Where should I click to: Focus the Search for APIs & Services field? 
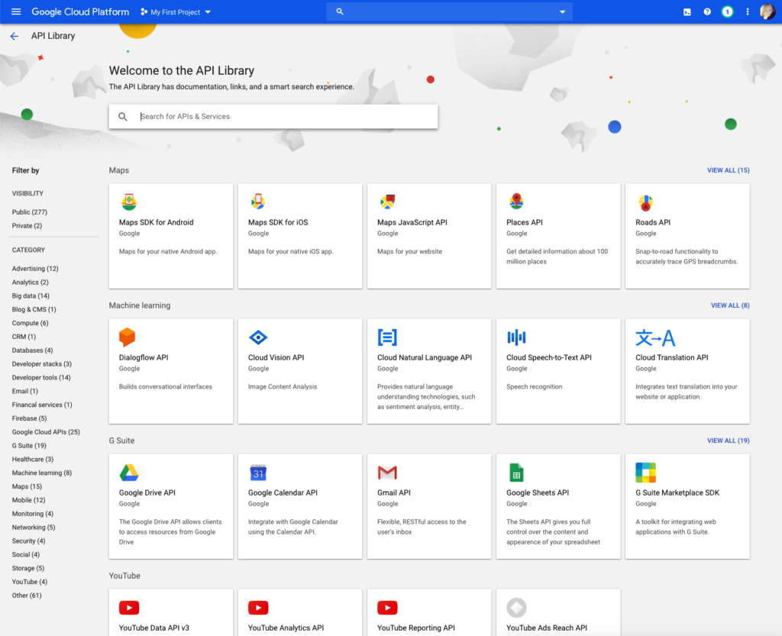tap(273, 117)
